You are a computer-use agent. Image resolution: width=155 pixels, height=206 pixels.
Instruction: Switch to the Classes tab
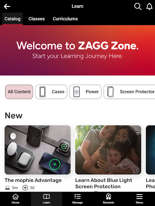pyautogui.click(x=37, y=19)
